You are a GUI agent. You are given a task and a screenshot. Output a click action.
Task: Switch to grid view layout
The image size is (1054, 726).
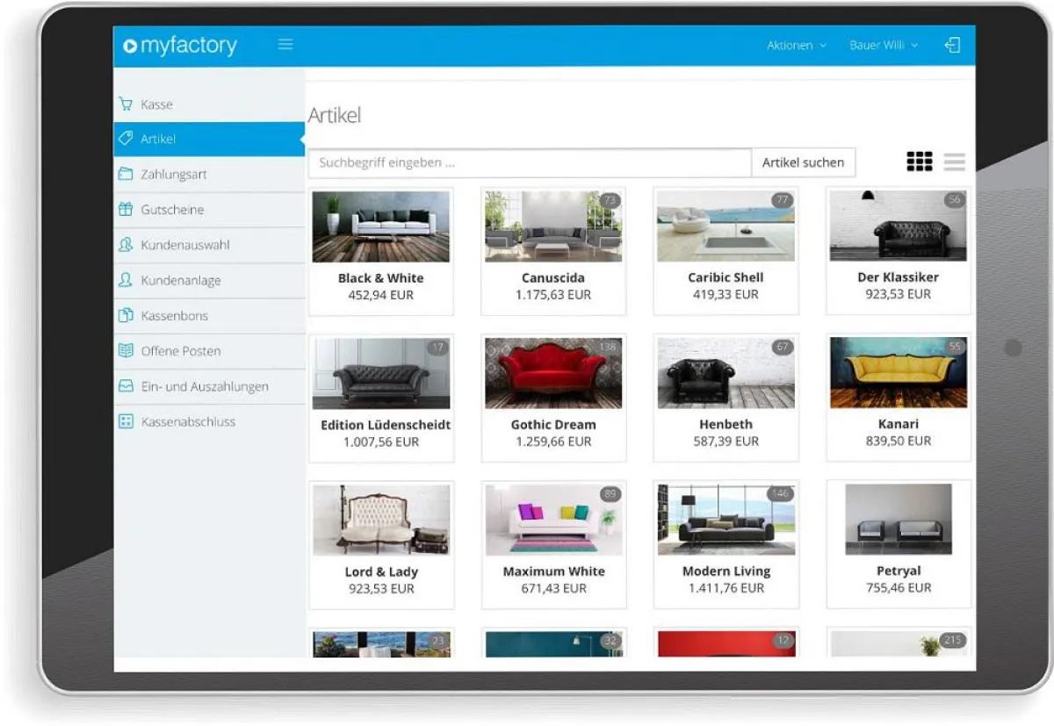(x=919, y=162)
